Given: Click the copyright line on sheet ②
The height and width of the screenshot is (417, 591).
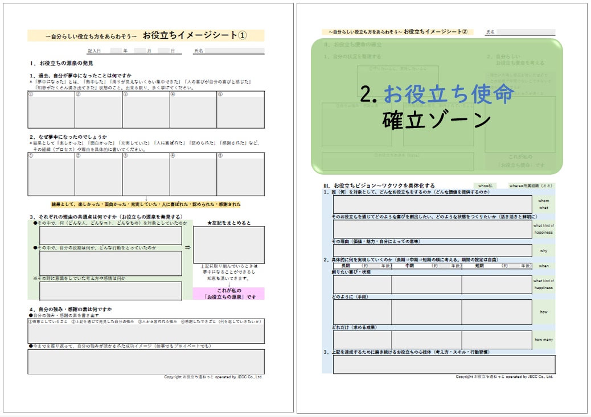Looking at the screenshot, I should coord(504,377).
